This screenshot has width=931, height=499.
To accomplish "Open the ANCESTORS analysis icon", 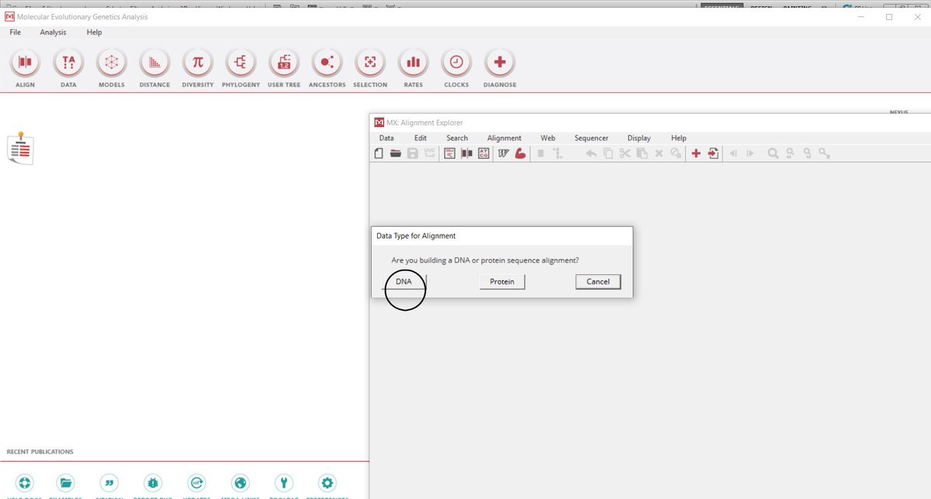I will tap(327, 63).
